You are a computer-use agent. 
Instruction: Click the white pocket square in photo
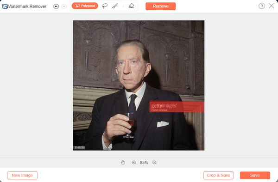pyautogui.click(x=163, y=124)
